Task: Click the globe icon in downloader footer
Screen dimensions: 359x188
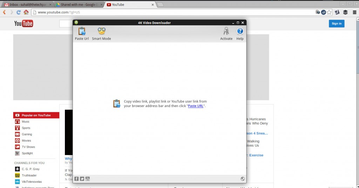Action: [x=243, y=179]
